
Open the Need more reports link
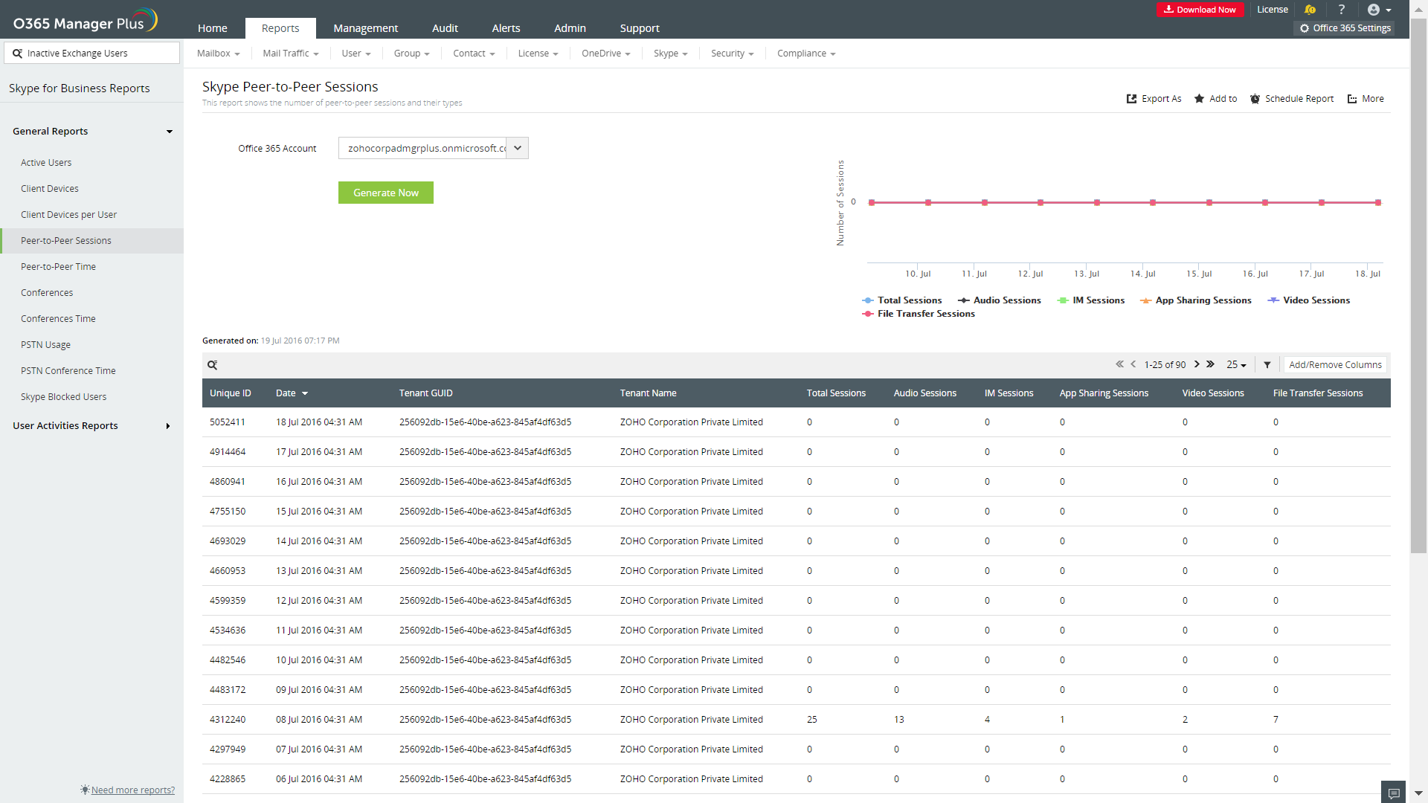click(x=132, y=790)
